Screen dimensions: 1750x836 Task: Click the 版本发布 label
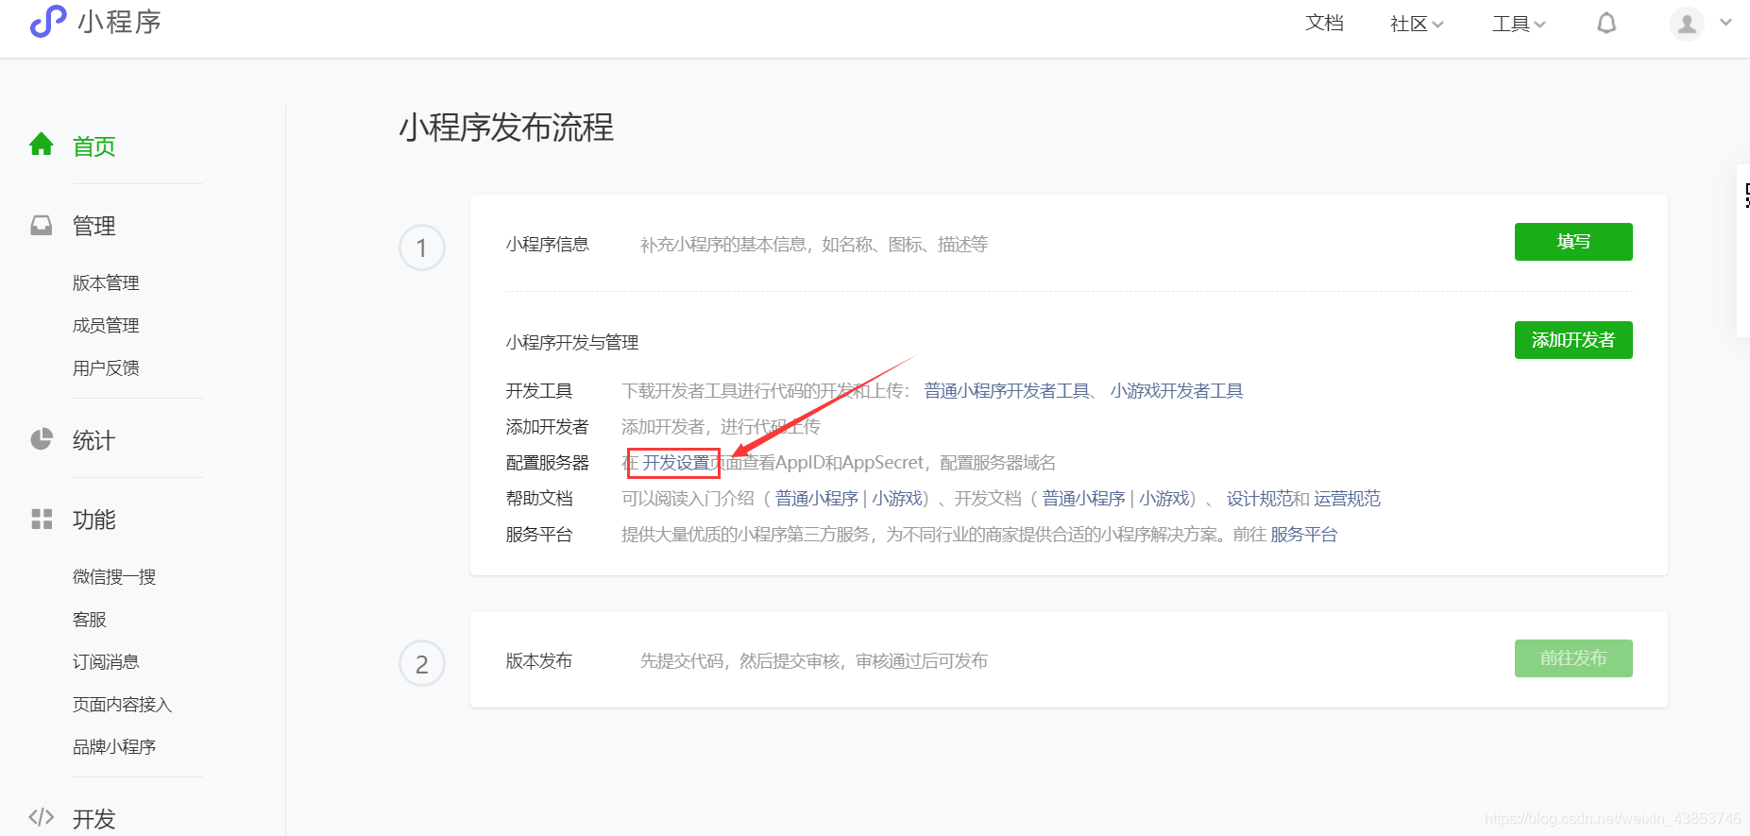tap(539, 661)
